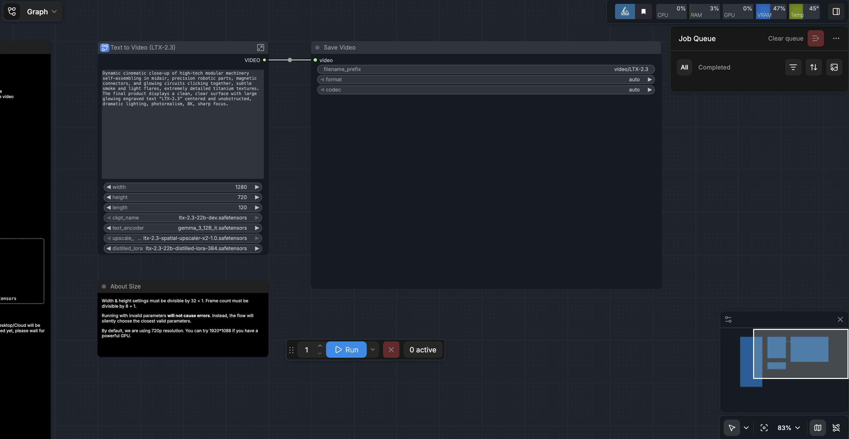
Task: Click the fit view to screen icon
Action: 764,428
